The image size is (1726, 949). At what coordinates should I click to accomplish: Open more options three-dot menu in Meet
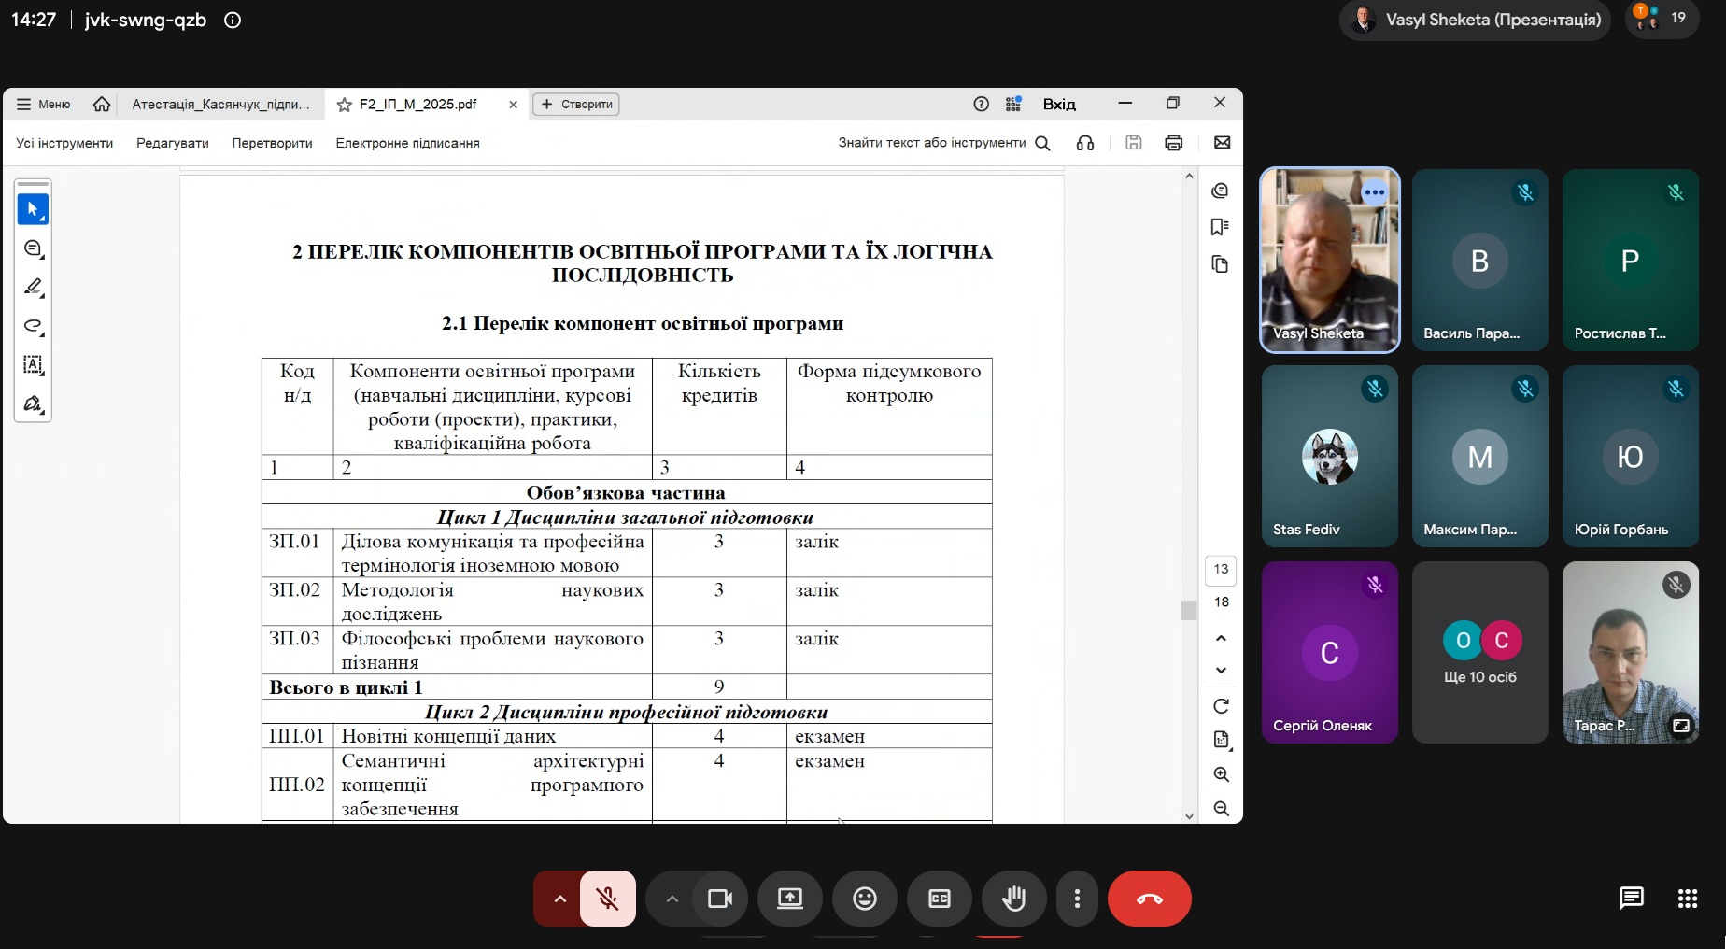point(1078,899)
